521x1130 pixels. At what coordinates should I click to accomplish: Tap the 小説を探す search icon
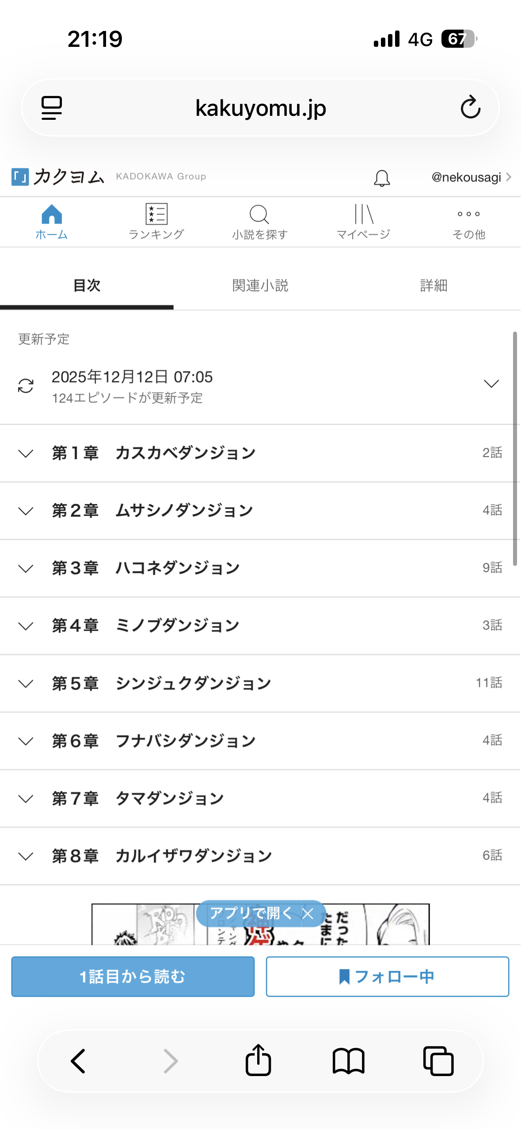coord(259,215)
